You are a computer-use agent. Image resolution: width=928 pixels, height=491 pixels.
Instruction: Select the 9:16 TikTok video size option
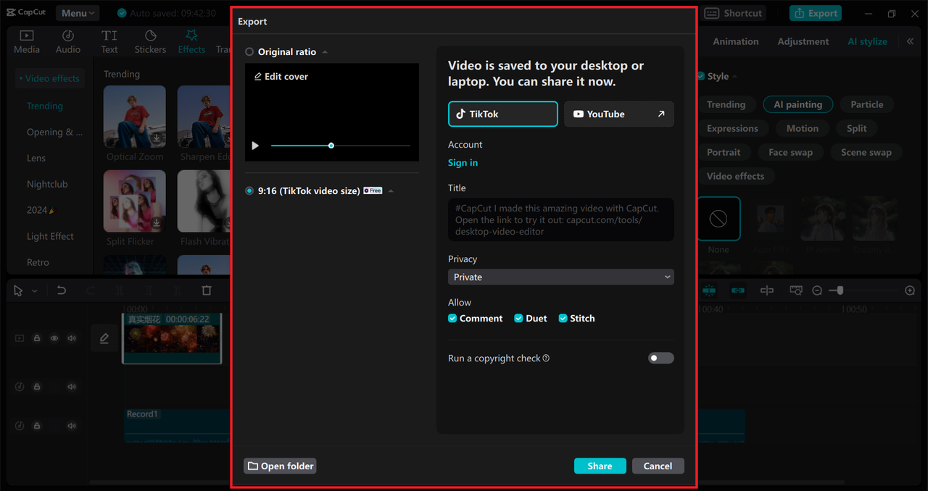tap(249, 190)
